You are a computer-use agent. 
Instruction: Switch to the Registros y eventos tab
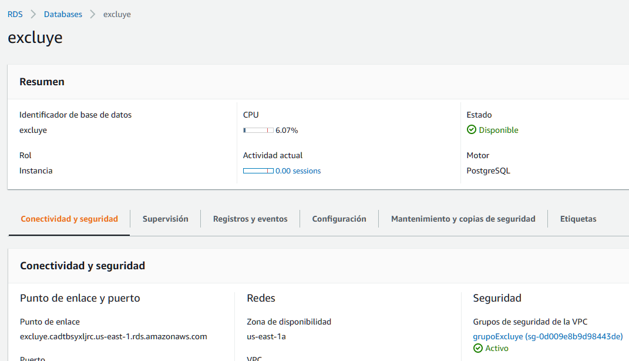pos(250,218)
